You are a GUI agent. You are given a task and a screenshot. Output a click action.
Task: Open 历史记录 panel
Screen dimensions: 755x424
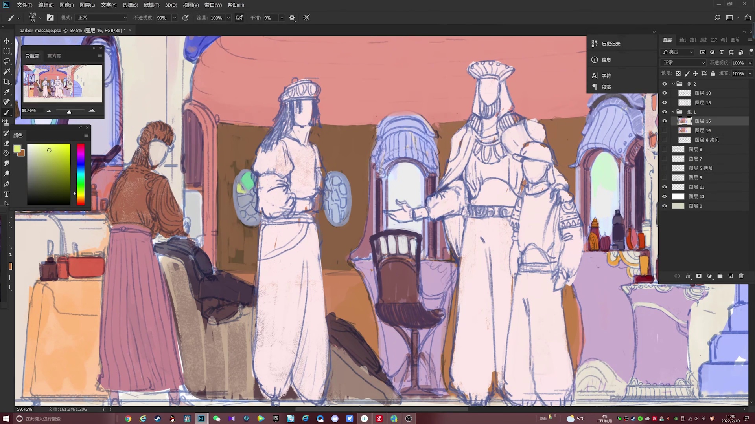(x=611, y=44)
